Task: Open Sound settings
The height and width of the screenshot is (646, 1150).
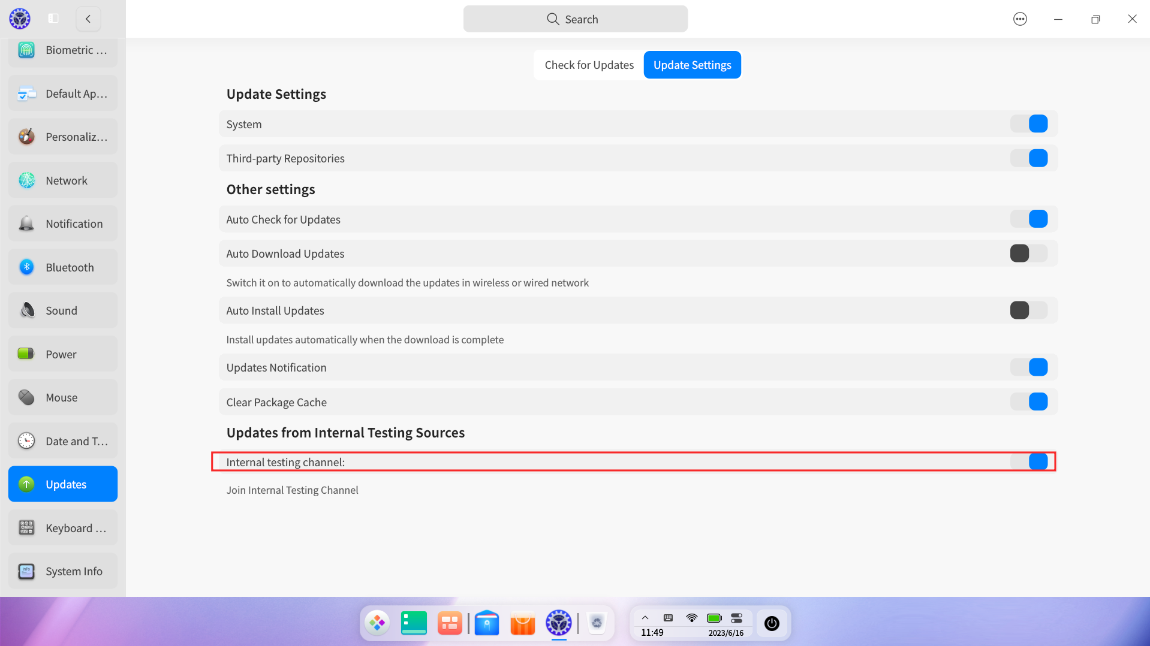Action: [x=63, y=310]
